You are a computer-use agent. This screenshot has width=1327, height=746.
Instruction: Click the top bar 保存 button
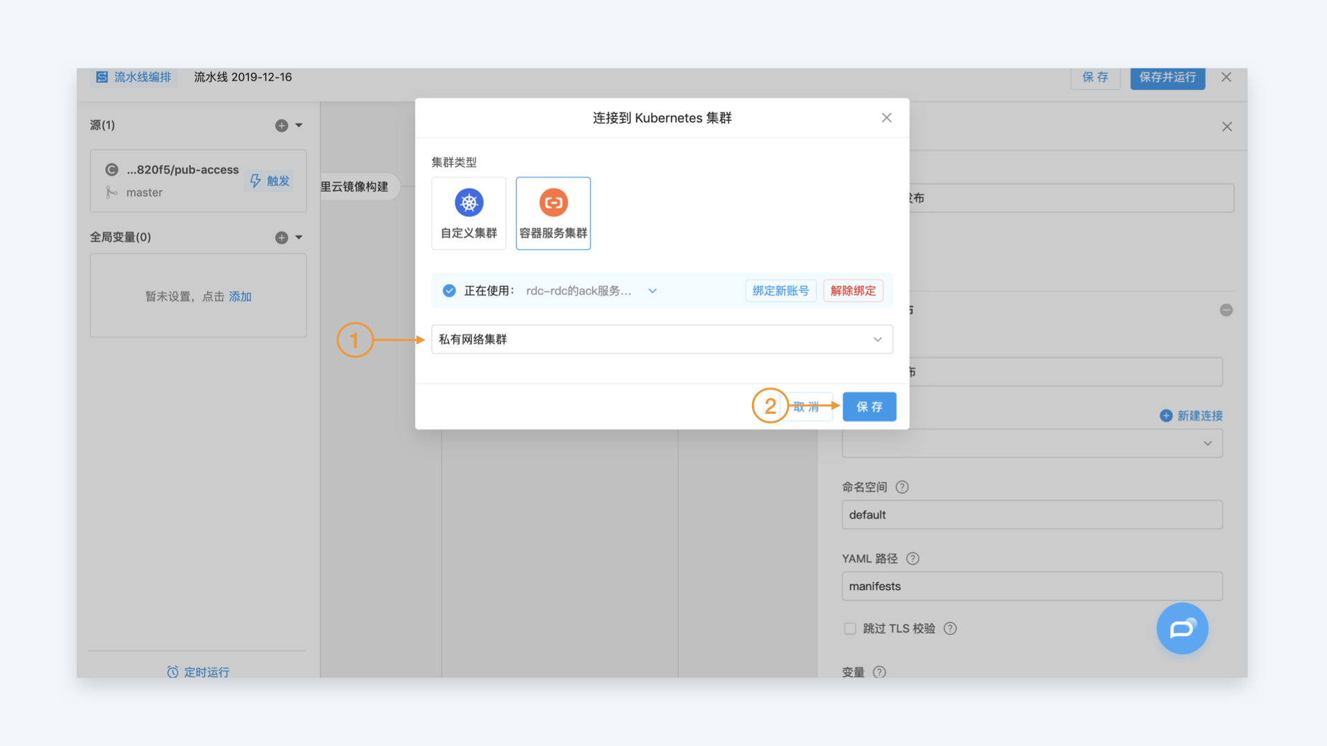1095,77
